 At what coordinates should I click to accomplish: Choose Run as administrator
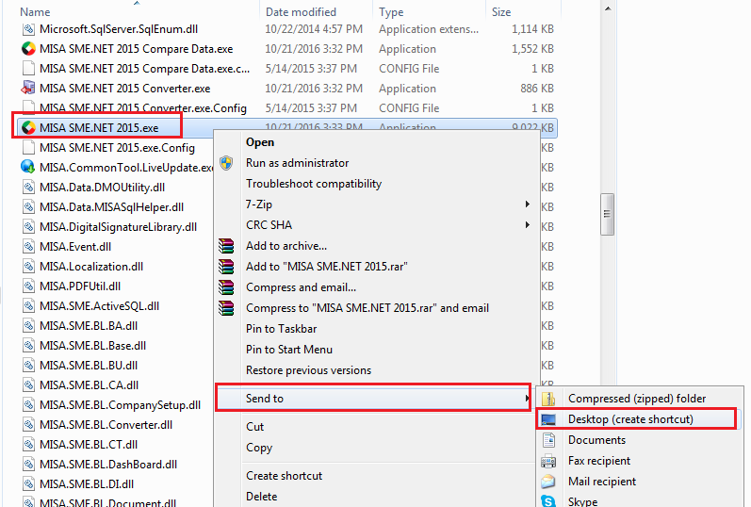(x=297, y=163)
